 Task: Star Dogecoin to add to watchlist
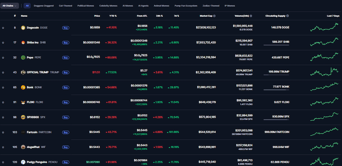click(x=3, y=28)
